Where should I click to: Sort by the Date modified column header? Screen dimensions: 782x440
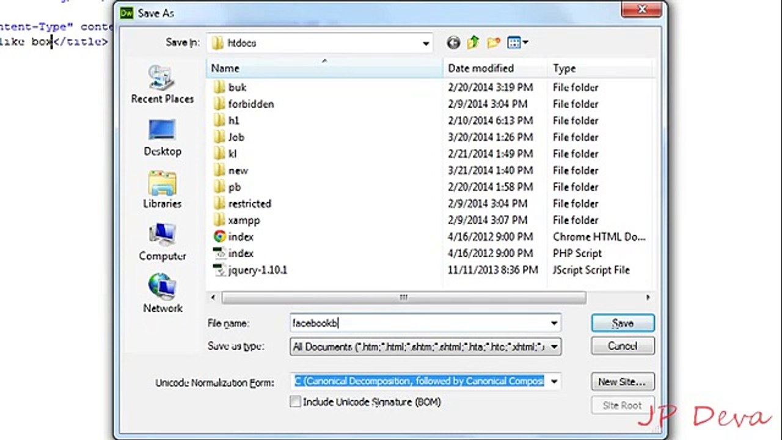point(494,68)
